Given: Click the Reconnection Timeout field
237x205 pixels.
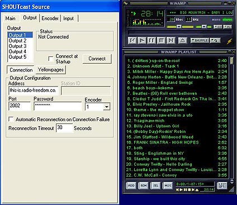Looking at the screenshot, I should (x=64, y=128).
